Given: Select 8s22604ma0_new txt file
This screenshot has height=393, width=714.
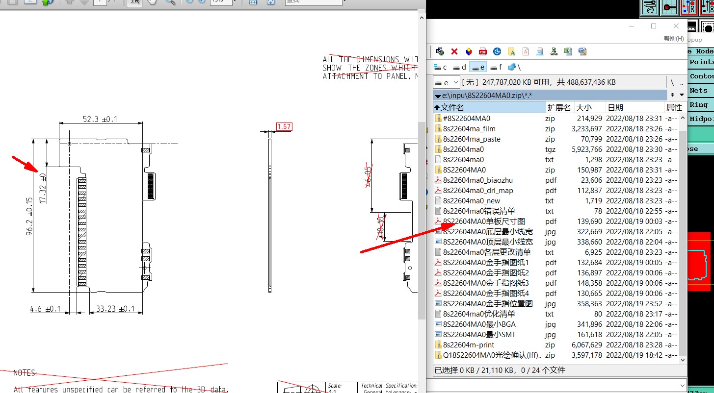Looking at the screenshot, I should tap(556, 200).
